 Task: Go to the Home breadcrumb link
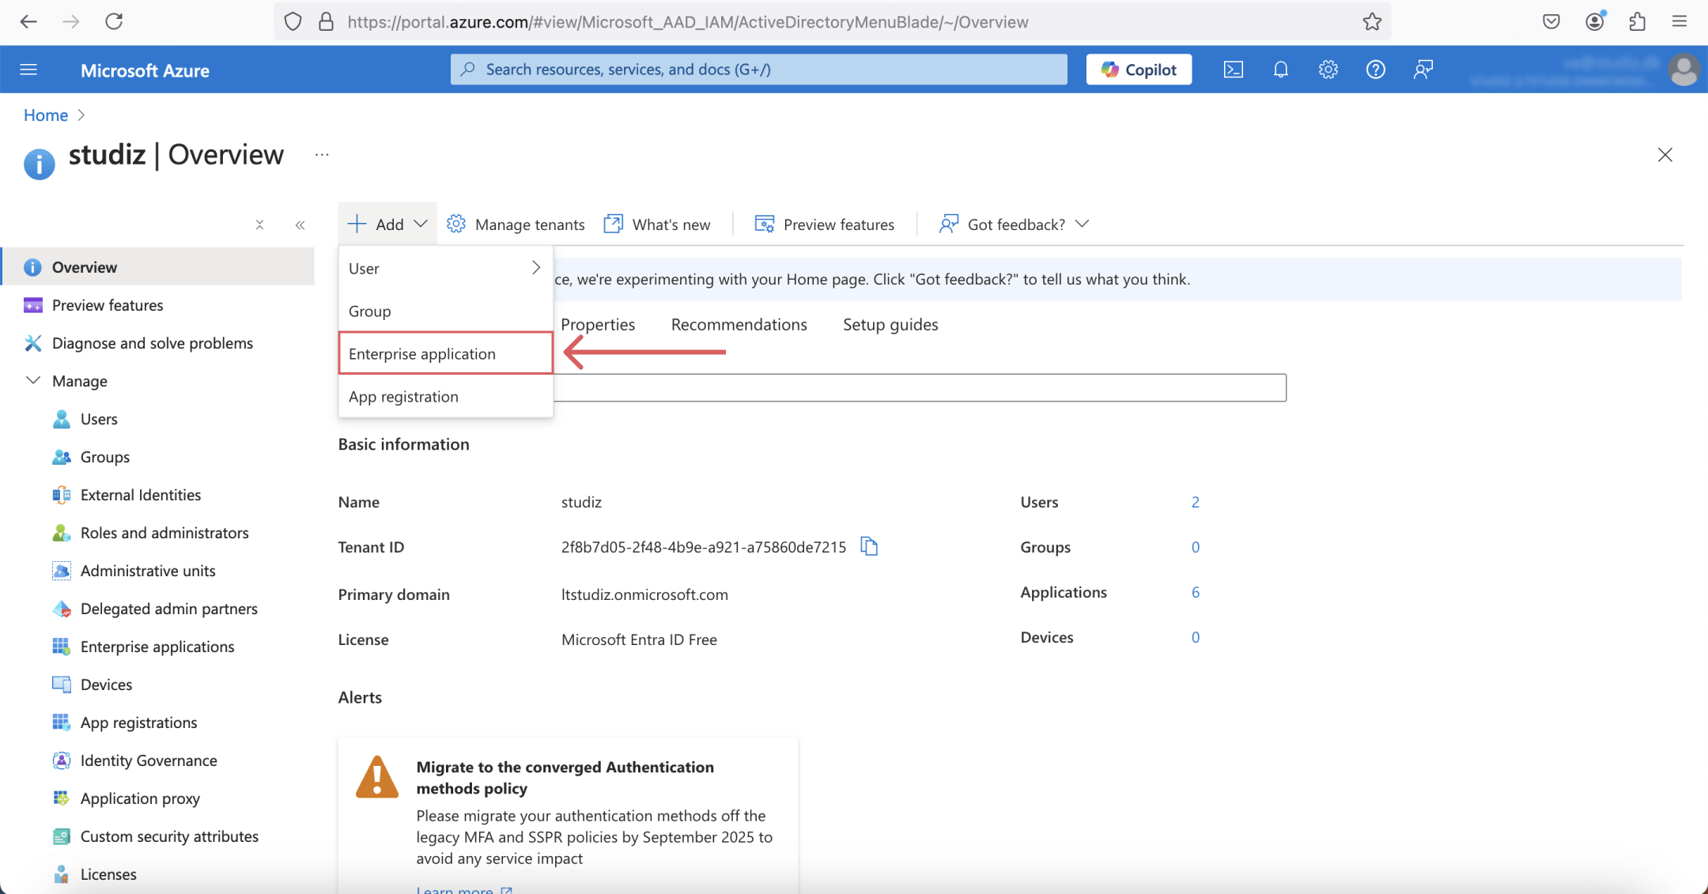pyautogui.click(x=46, y=115)
